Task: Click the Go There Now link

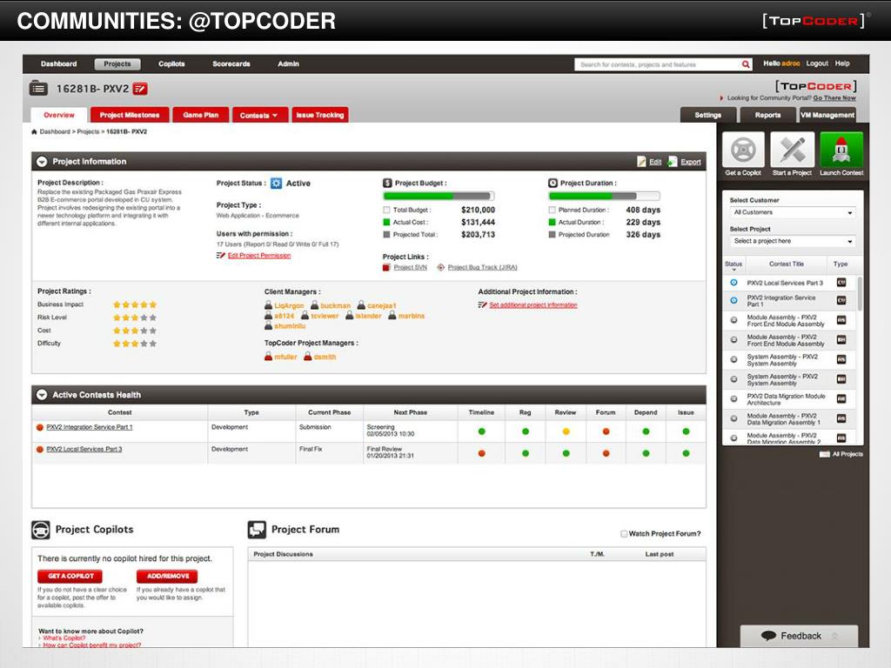Action: tap(834, 98)
